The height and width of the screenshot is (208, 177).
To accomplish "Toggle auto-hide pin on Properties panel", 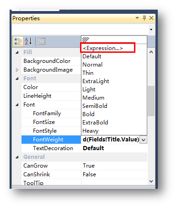I will tap(144, 18).
